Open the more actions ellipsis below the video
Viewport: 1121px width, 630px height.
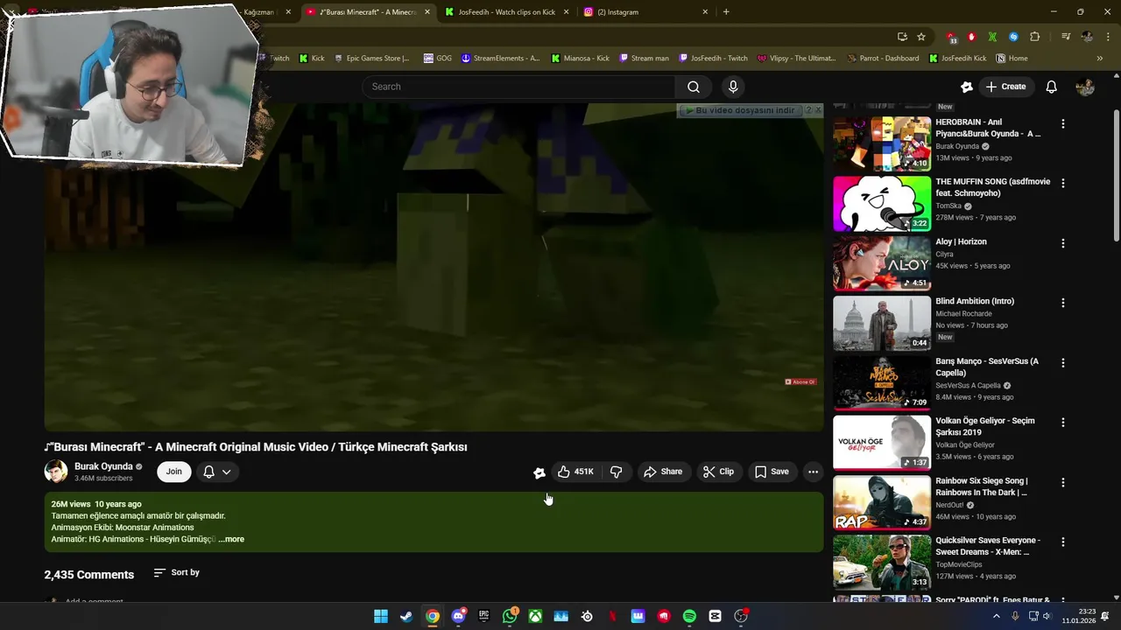[x=813, y=472]
